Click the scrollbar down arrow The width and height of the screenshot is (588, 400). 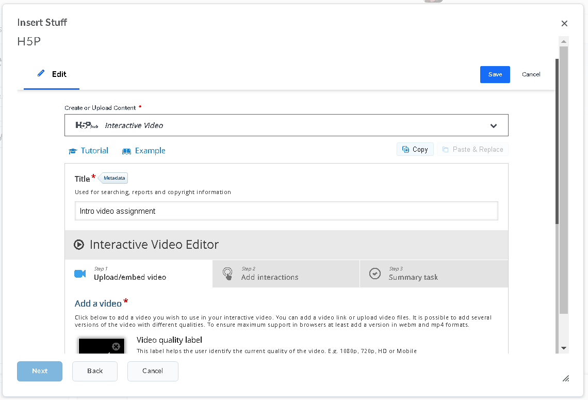563,348
